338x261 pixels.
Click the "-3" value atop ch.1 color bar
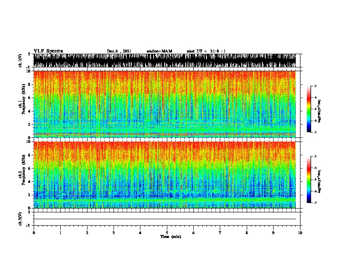(315, 86)
